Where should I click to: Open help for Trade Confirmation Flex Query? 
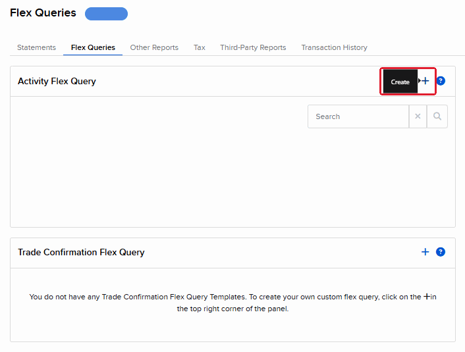point(441,252)
